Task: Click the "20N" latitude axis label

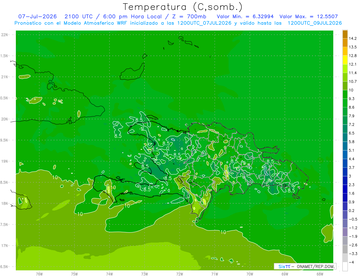Action: (x=5, y=119)
